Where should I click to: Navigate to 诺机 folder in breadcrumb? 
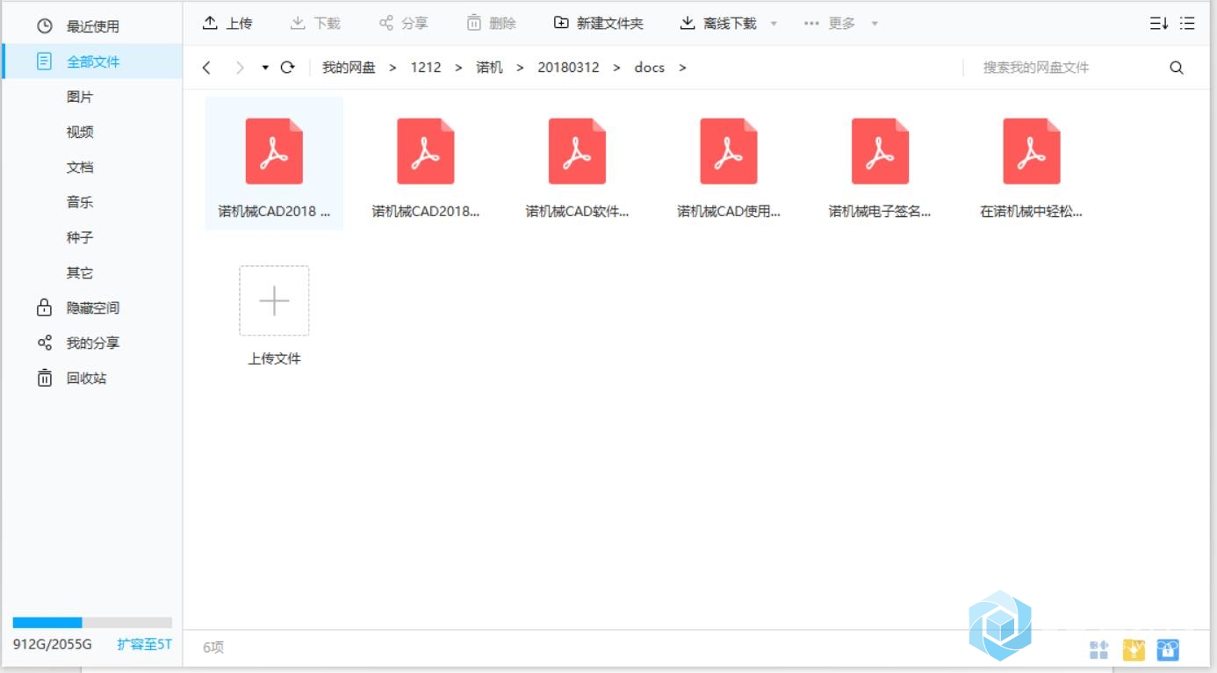tap(489, 68)
